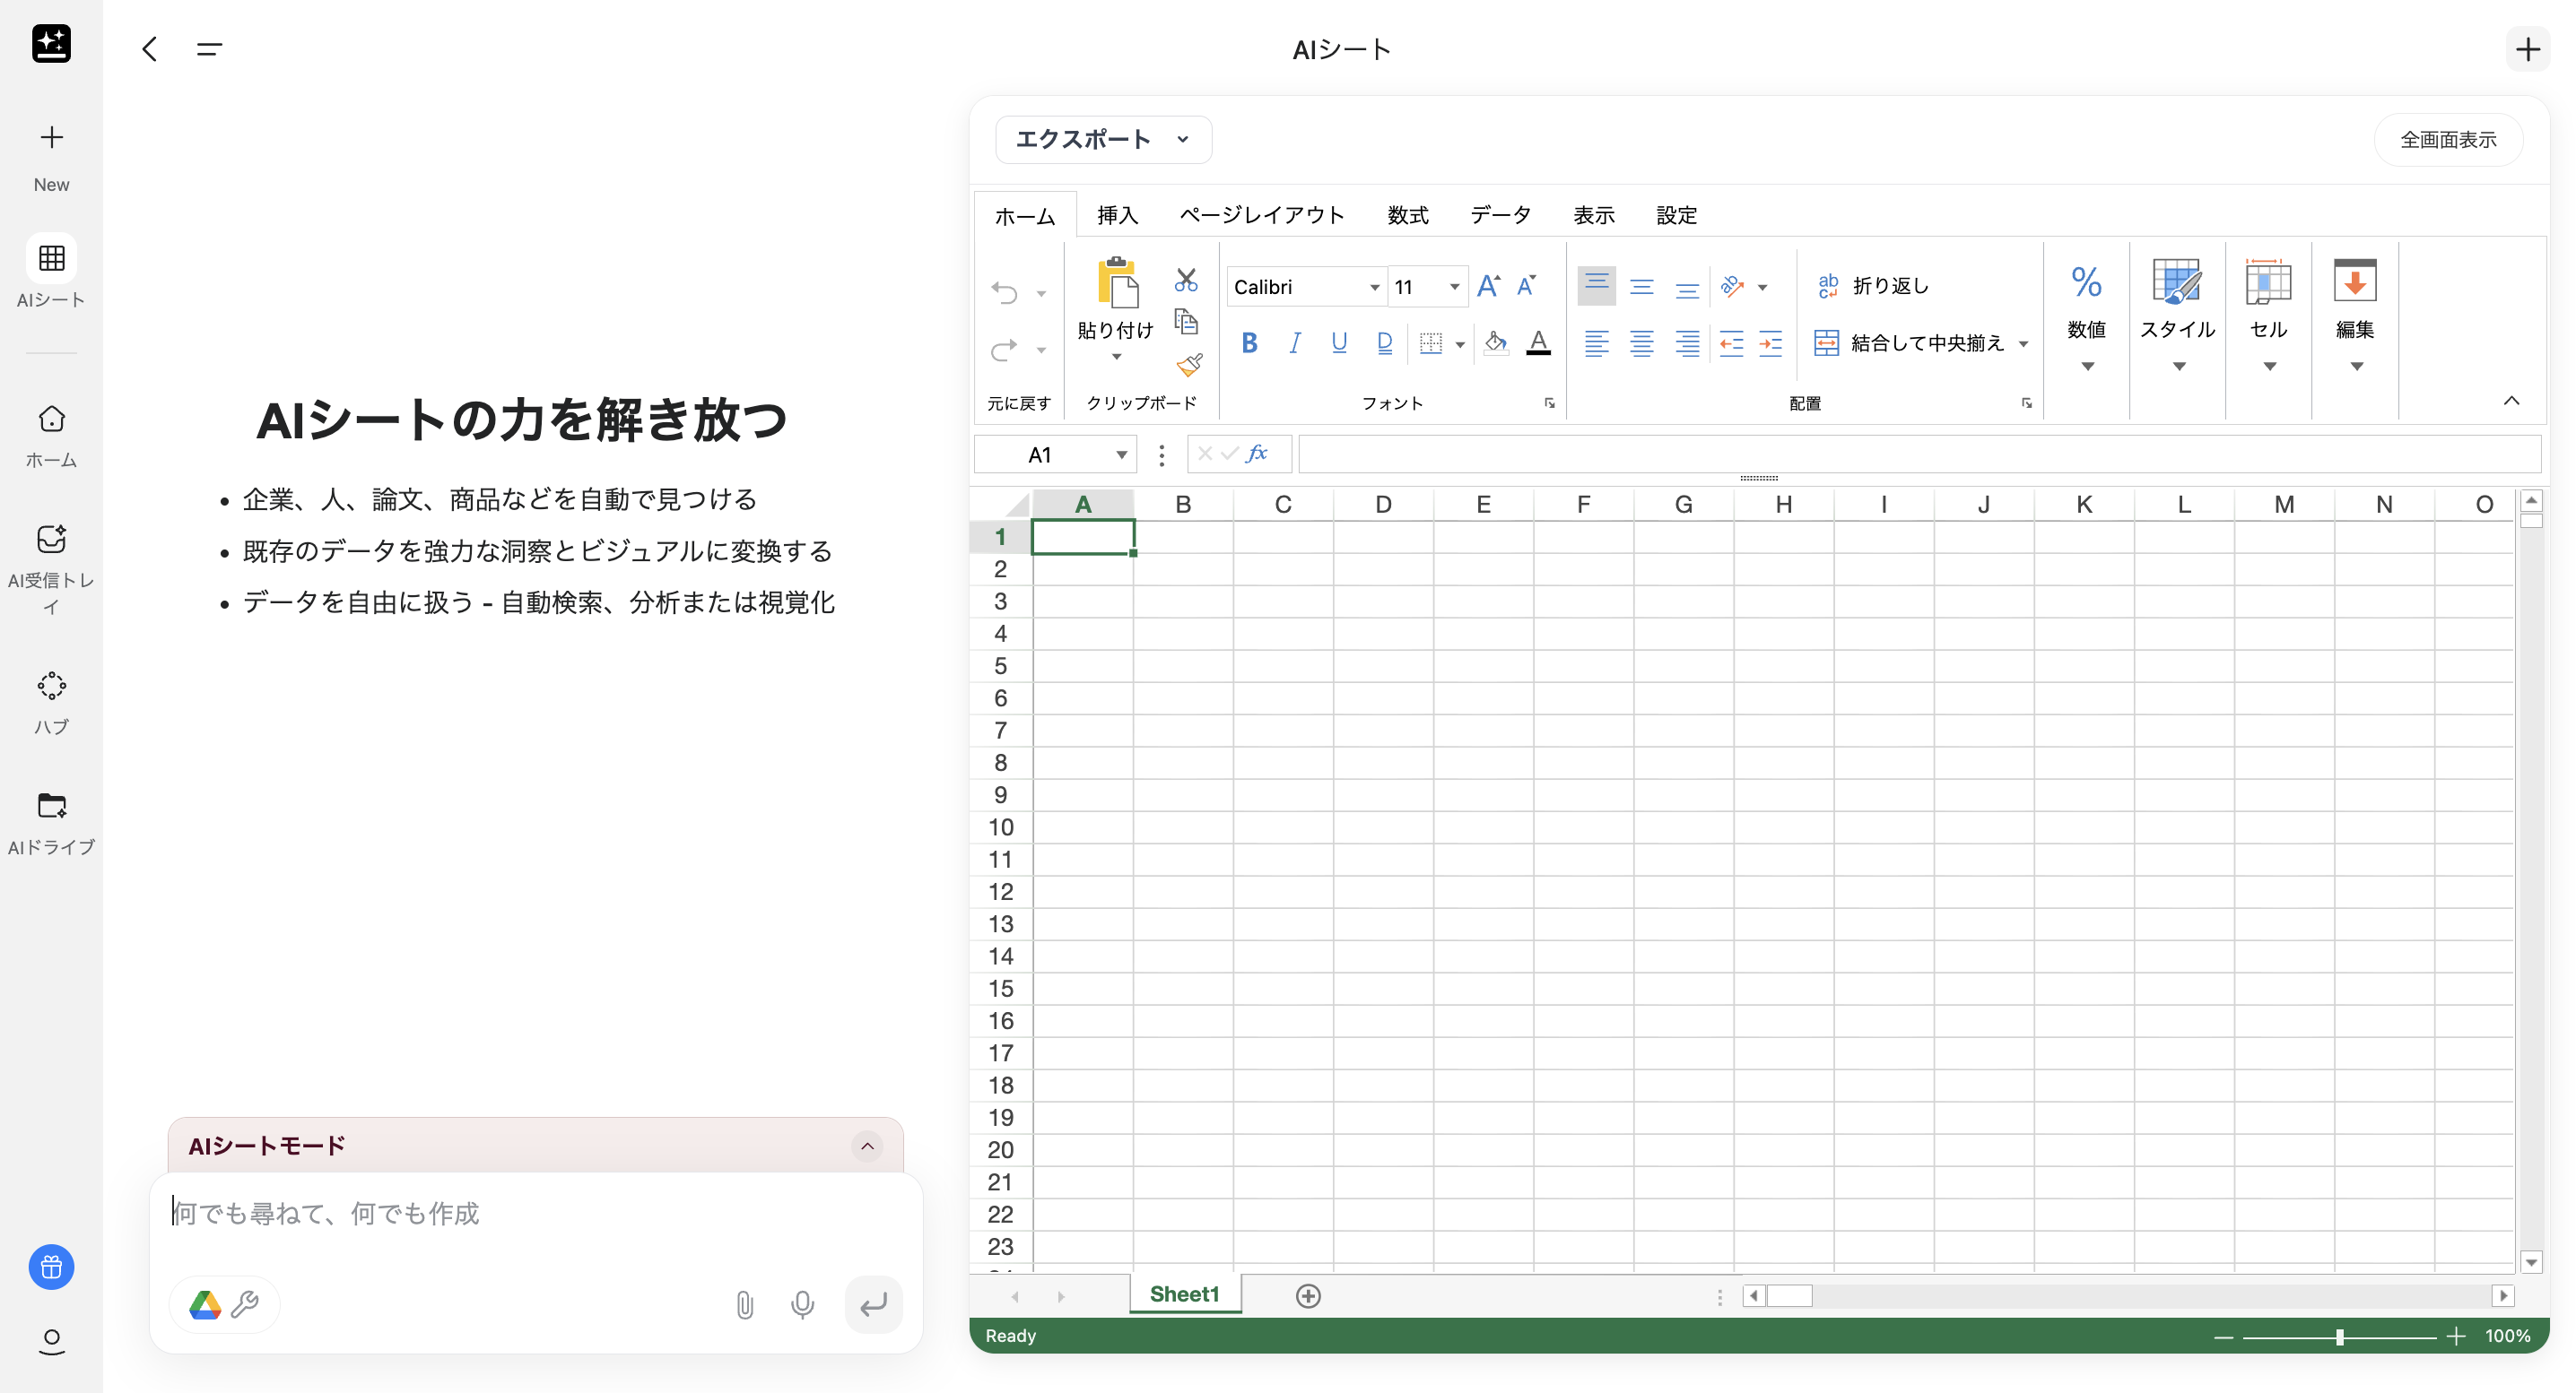Add a new sheet with the plus button
Screen dimensions: 2576x1393
coord(1307,1295)
